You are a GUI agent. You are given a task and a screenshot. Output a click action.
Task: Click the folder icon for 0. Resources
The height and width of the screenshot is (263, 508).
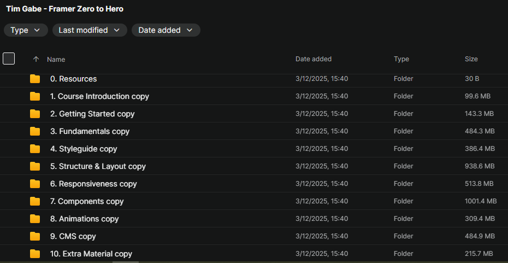click(x=35, y=79)
